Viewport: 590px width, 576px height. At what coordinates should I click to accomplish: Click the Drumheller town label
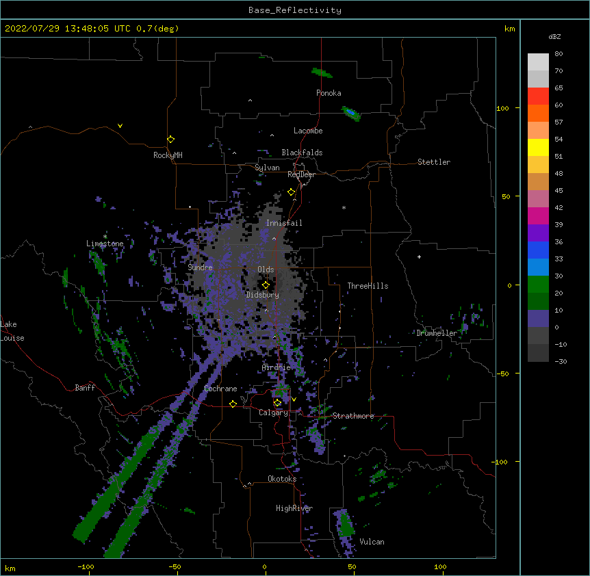437,333
